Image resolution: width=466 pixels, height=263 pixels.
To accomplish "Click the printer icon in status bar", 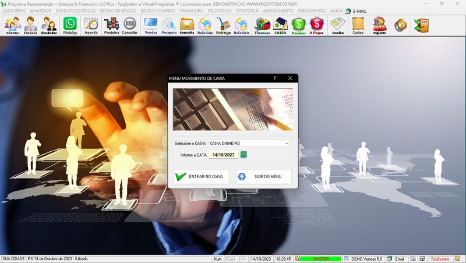I will click(413, 259).
